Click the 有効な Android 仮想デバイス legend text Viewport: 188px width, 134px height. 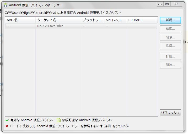(32, 120)
